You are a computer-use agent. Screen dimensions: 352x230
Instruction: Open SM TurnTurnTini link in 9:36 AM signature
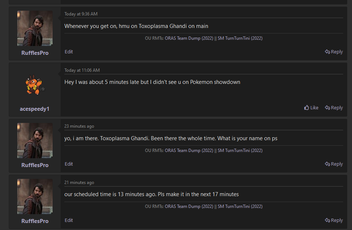[x=240, y=38]
